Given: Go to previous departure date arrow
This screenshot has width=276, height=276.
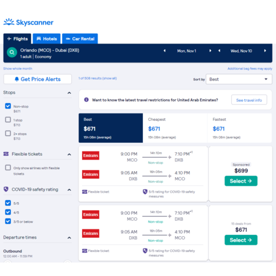Looking at the screenshot, I should (x=164, y=51).
